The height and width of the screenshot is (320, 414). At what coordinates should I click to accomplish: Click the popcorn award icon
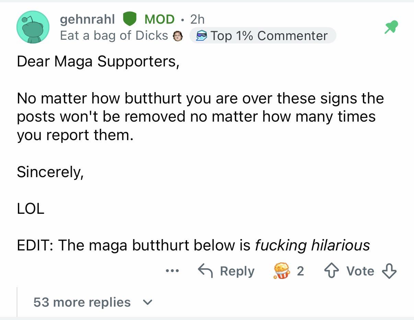point(280,271)
